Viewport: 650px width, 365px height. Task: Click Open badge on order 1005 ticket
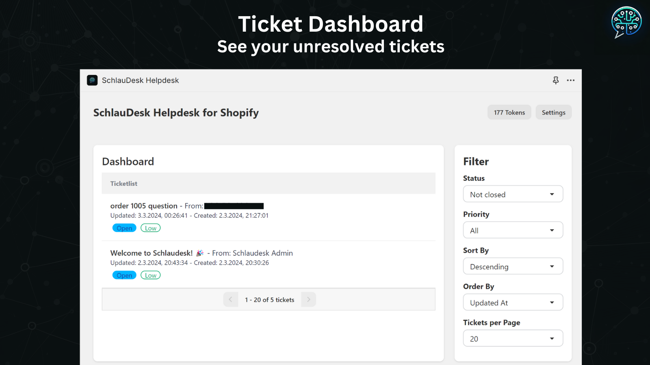(x=124, y=228)
